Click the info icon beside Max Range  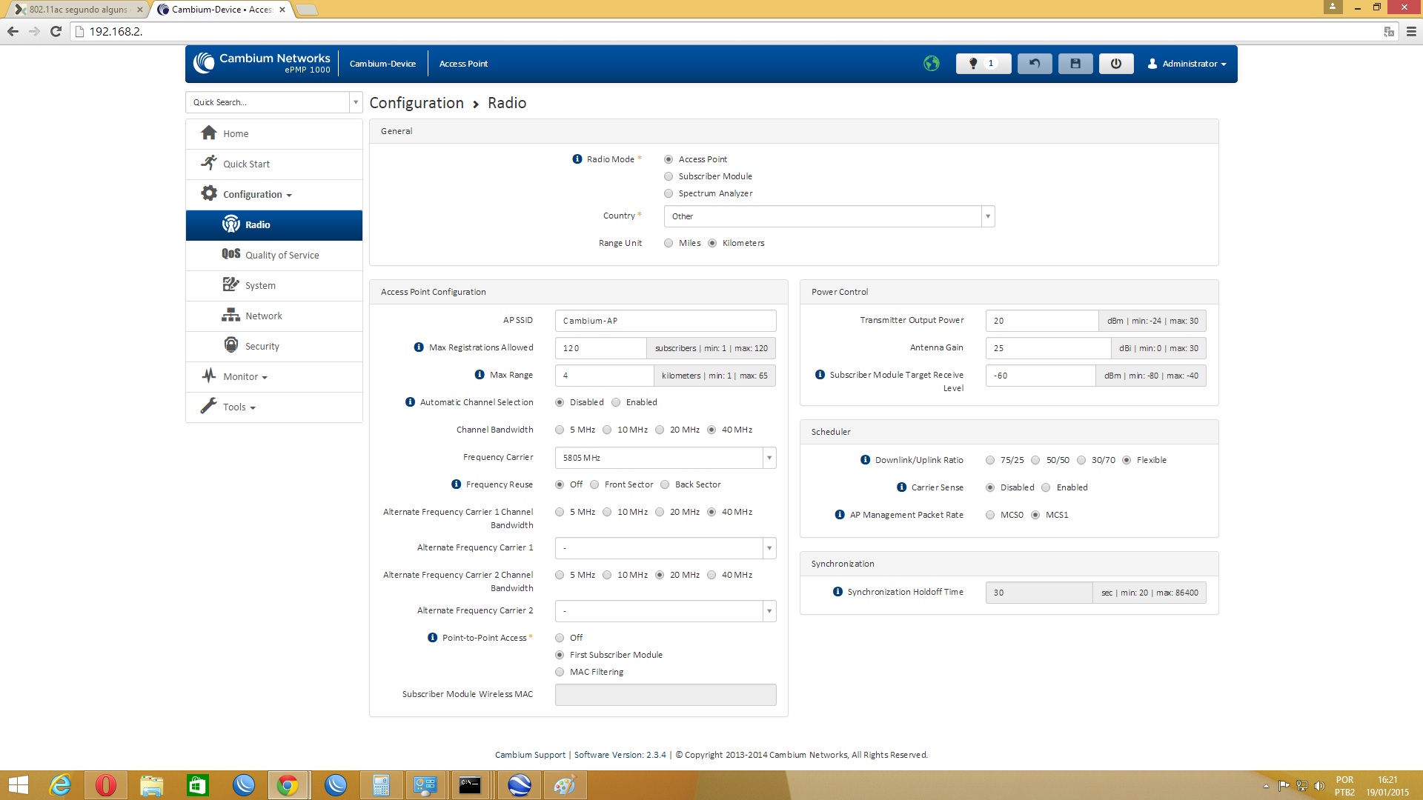480,375
